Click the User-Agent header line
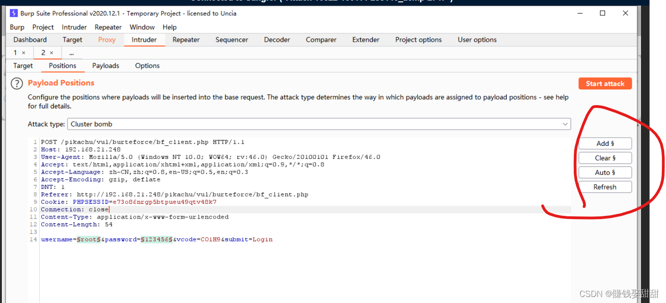Viewport: 666px width, 303px height. (x=211, y=157)
